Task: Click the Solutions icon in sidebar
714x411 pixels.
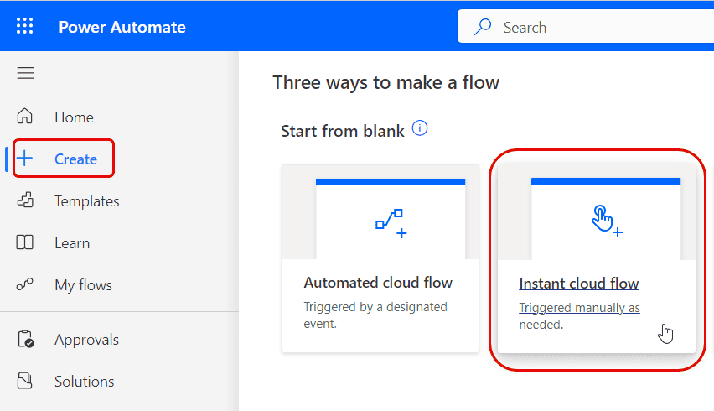Action: pos(24,381)
